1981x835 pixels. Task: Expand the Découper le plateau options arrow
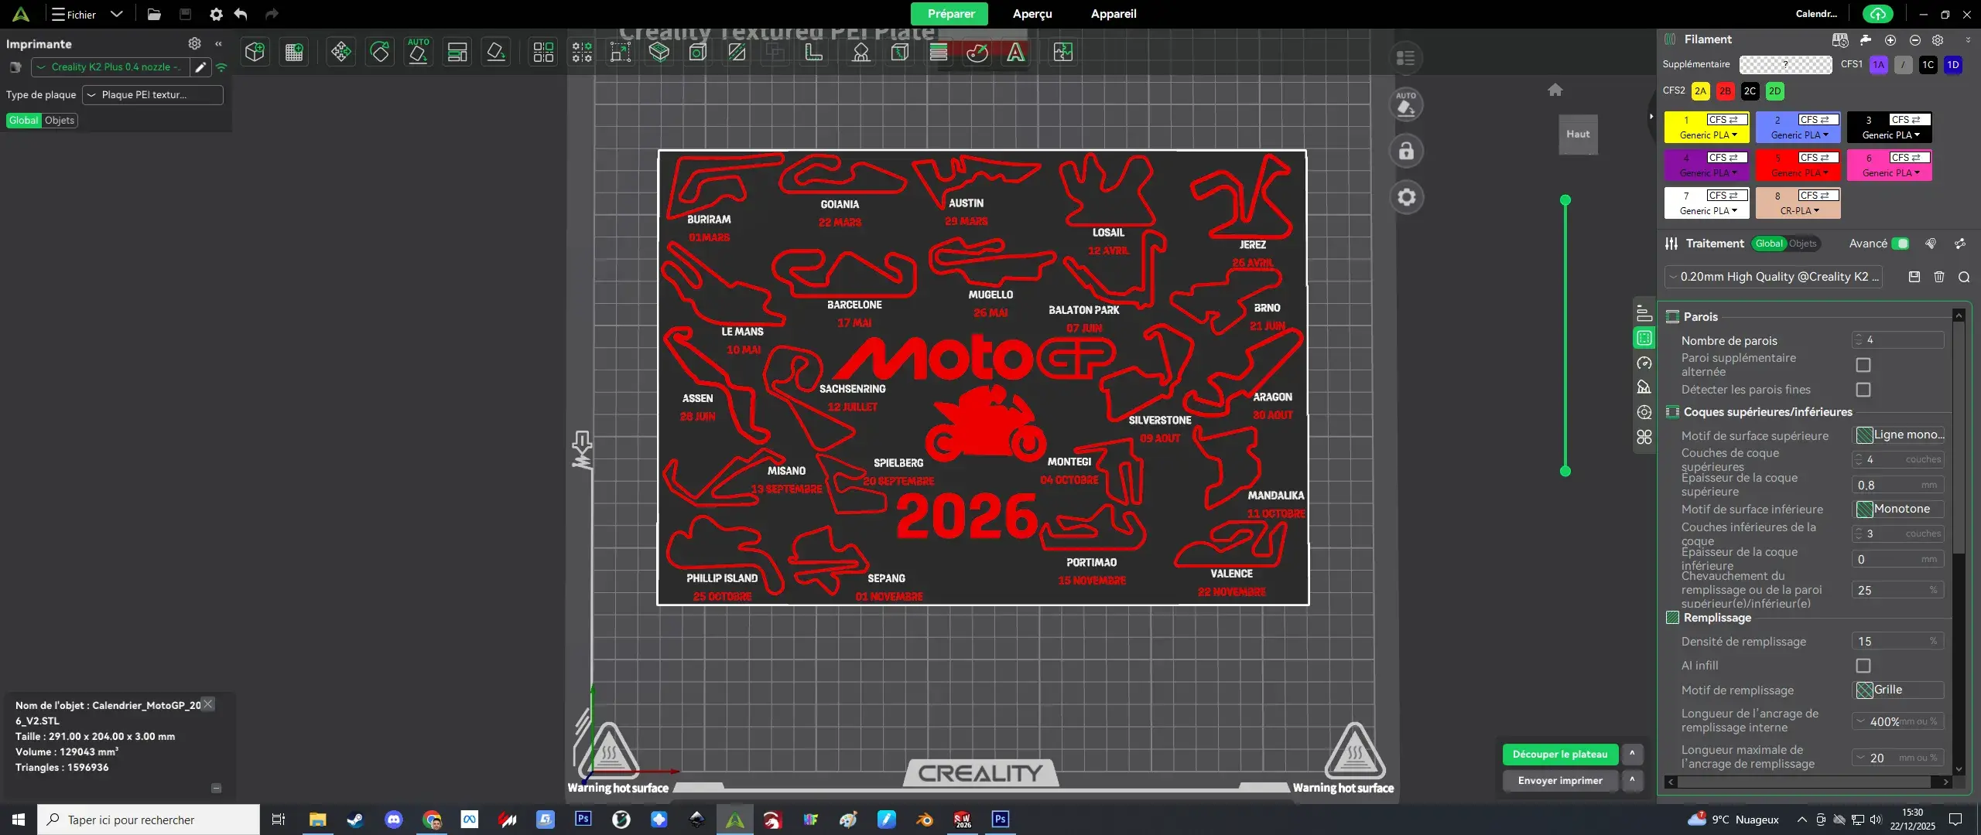pos(1632,755)
